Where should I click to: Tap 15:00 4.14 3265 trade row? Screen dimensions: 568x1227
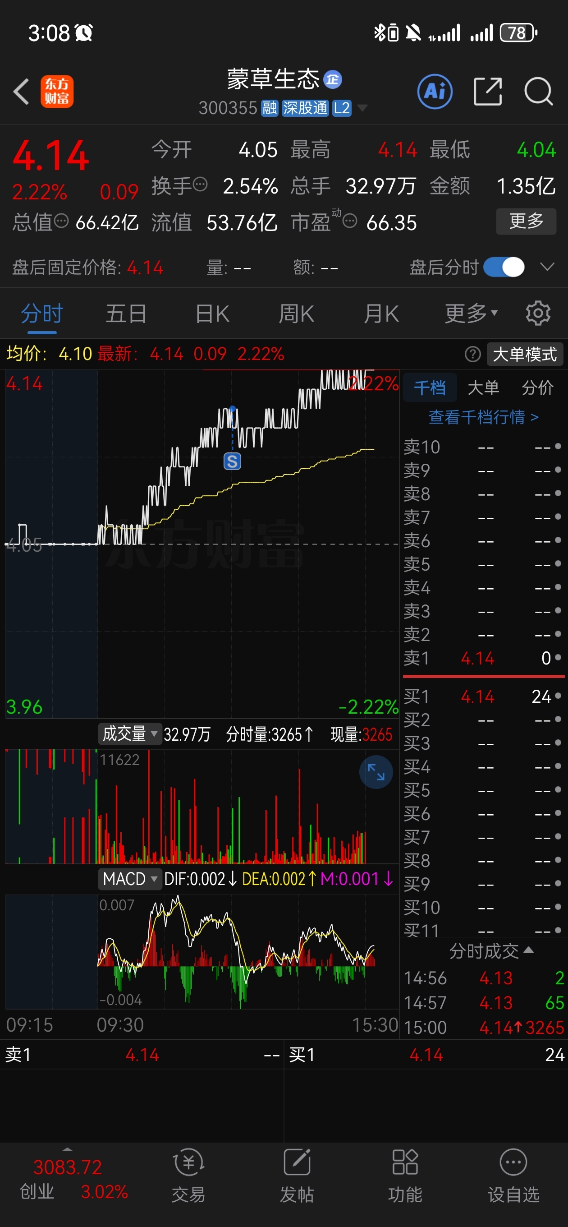[x=483, y=1028]
